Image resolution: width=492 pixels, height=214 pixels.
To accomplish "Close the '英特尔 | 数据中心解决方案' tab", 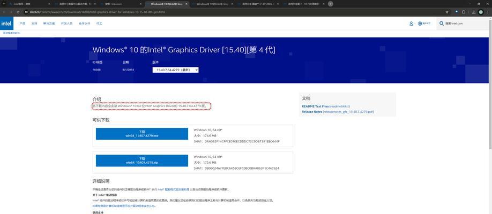I will (96, 4).
